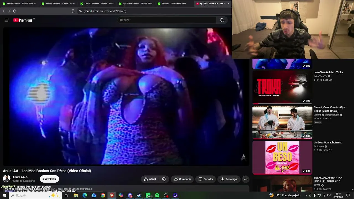Click the YouTube search magnifier button
This screenshot has height=199, width=354.
222,20
